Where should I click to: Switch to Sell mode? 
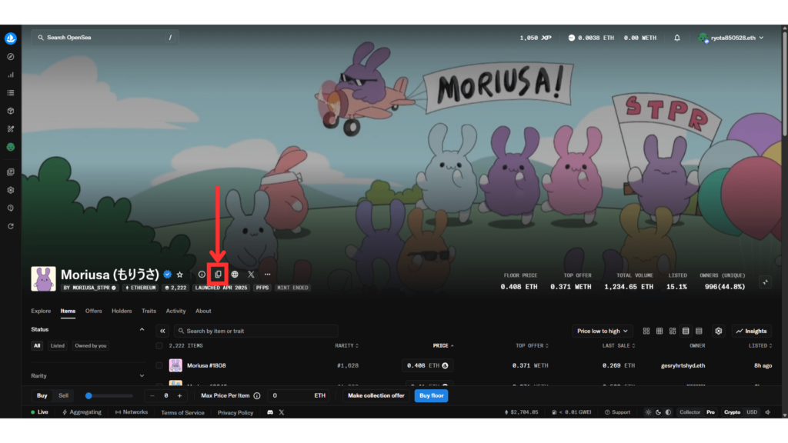63,396
